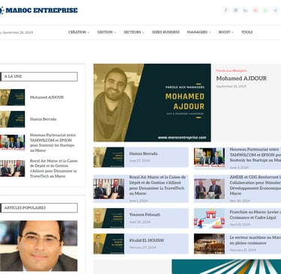This screenshot has width=281, height=274.
Task: Open the Mohamed AJDOUR featured headline
Action: coord(241,79)
